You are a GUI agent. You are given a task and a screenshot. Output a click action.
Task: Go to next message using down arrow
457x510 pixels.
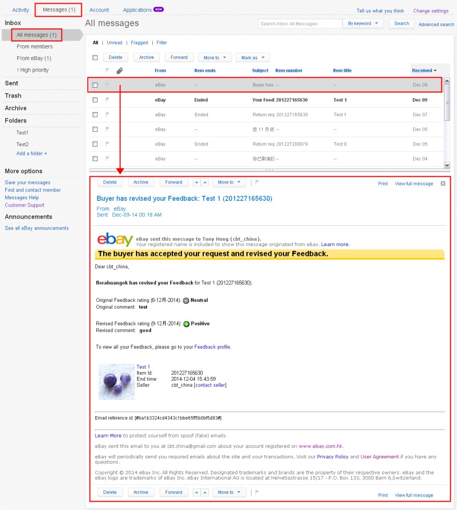tap(196, 182)
